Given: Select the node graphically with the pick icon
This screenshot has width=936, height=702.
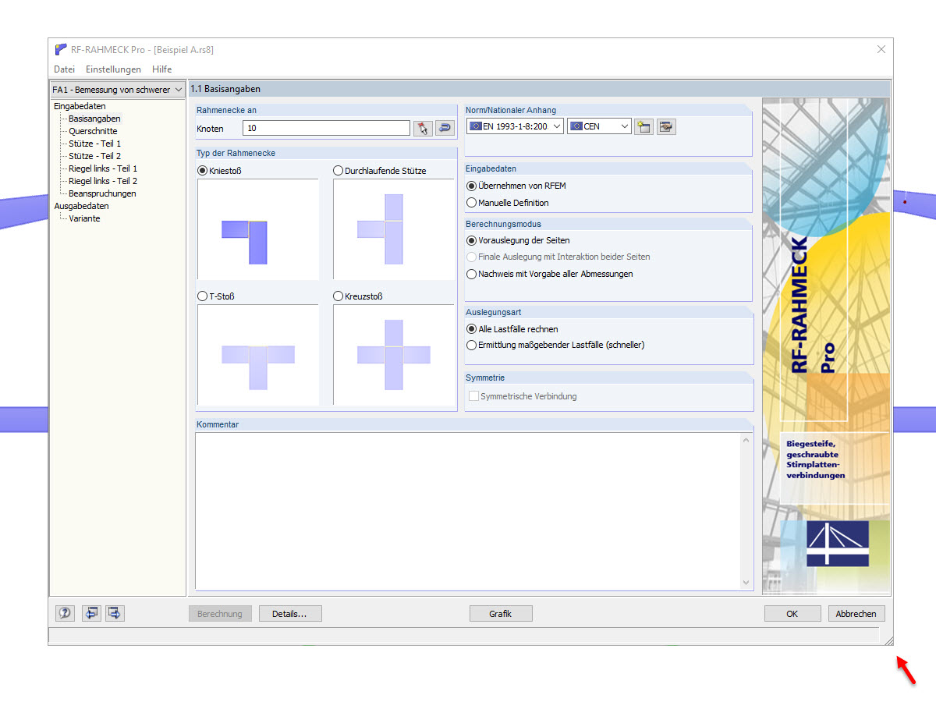Looking at the screenshot, I should tap(423, 127).
